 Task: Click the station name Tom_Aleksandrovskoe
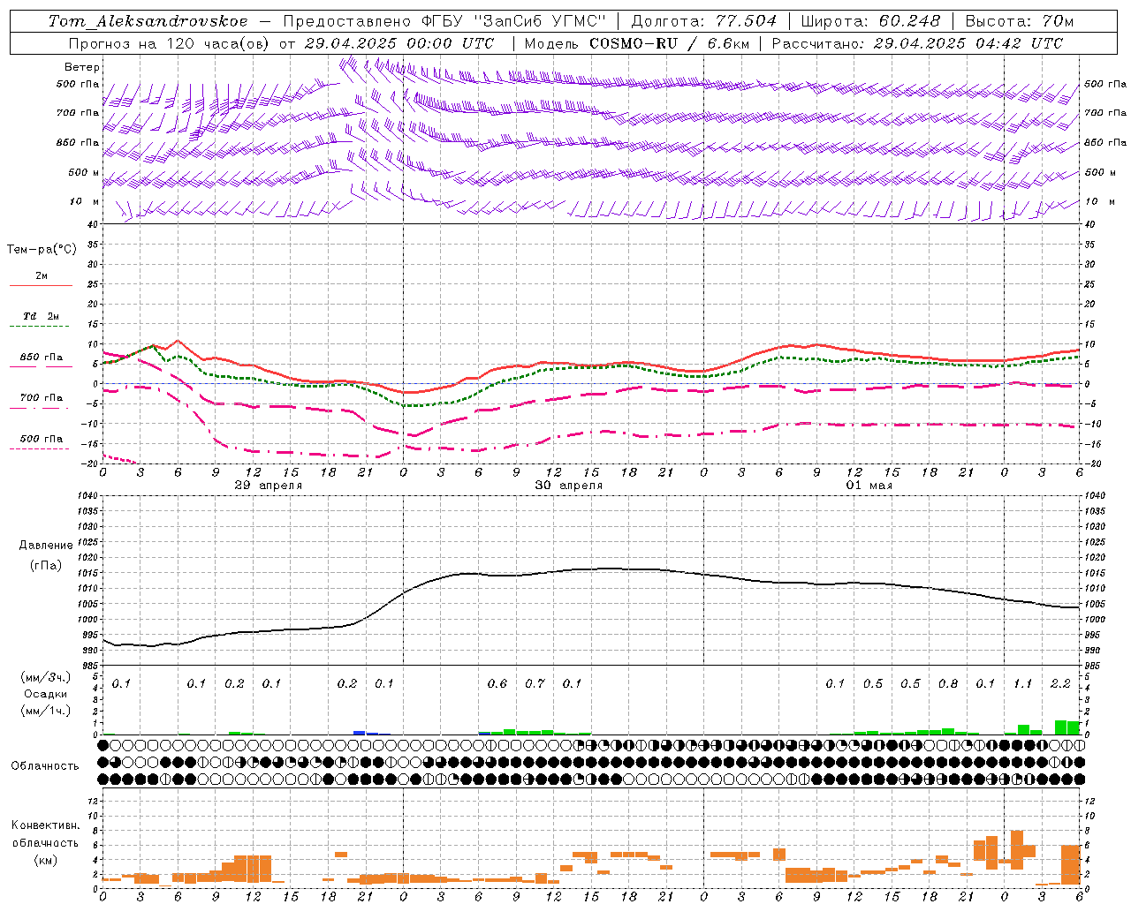coord(148,21)
